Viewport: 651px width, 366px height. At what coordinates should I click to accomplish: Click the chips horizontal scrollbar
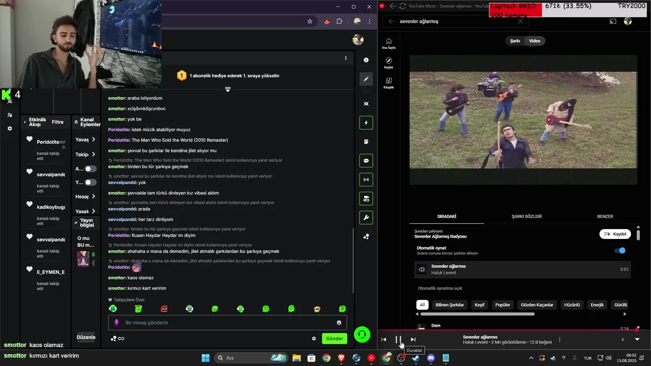(x=477, y=314)
